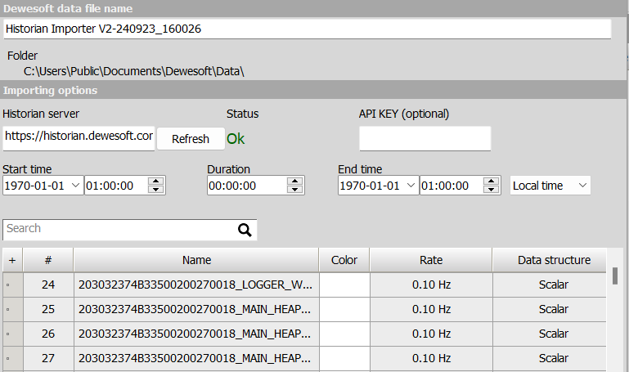
Task: Click the 0.10 Hz rate in row 27
Action: point(431,358)
